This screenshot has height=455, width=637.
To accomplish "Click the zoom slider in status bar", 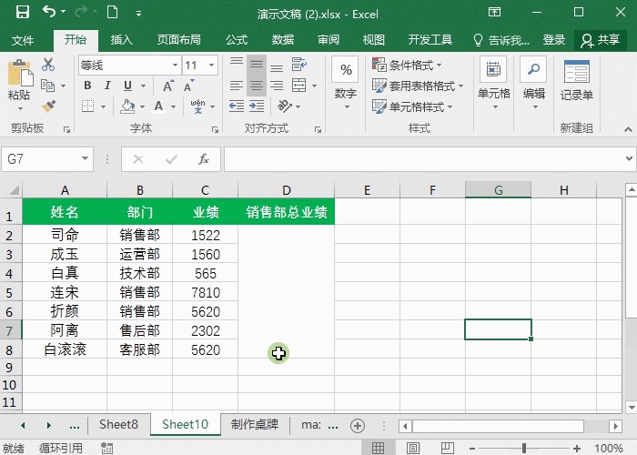I will pos(524,448).
